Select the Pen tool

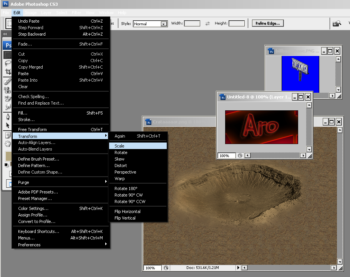8,117
